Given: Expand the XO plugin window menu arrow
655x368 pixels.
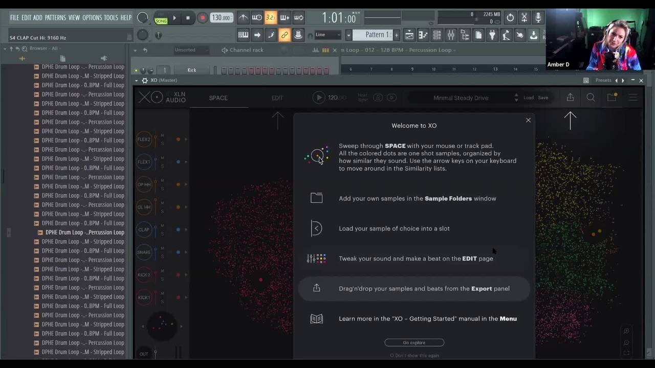Looking at the screenshot, I should coord(137,80).
